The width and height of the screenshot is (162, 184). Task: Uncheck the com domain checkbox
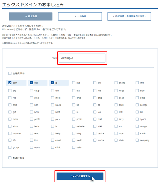[10, 83]
